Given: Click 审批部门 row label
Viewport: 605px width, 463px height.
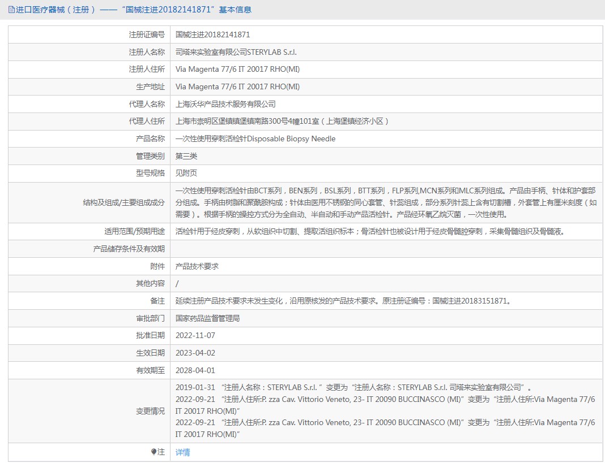Looking at the screenshot, I should (x=150, y=318).
